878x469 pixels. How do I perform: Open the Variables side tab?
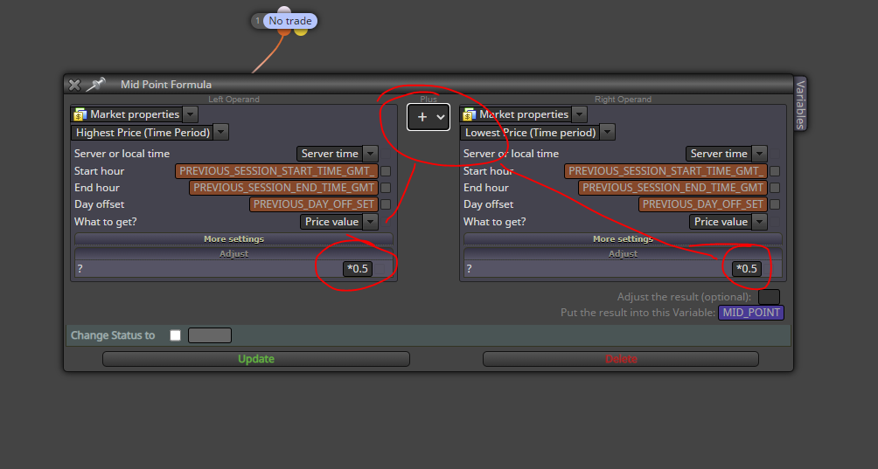pyautogui.click(x=800, y=105)
